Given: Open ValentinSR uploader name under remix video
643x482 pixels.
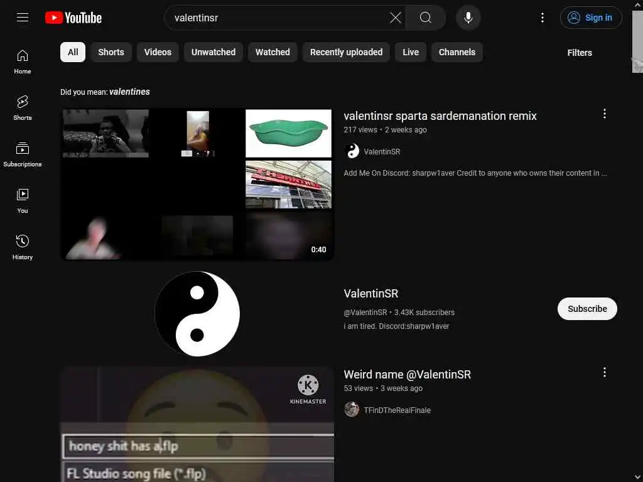Looking at the screenshot, I should (382, 152).
